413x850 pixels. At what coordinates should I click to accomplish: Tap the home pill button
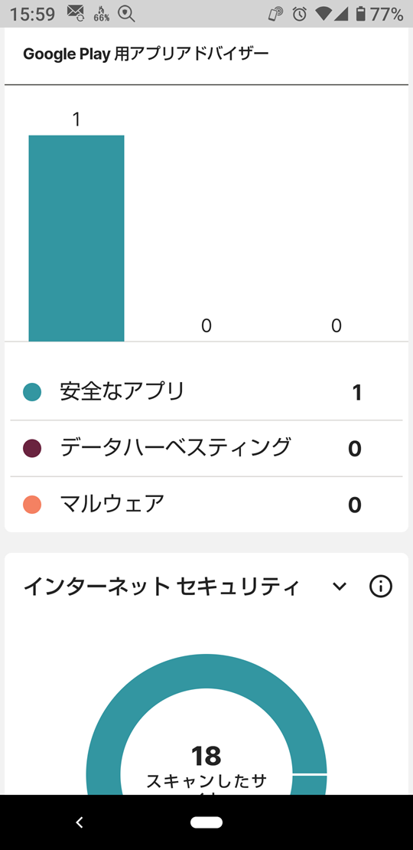point(206,822)
